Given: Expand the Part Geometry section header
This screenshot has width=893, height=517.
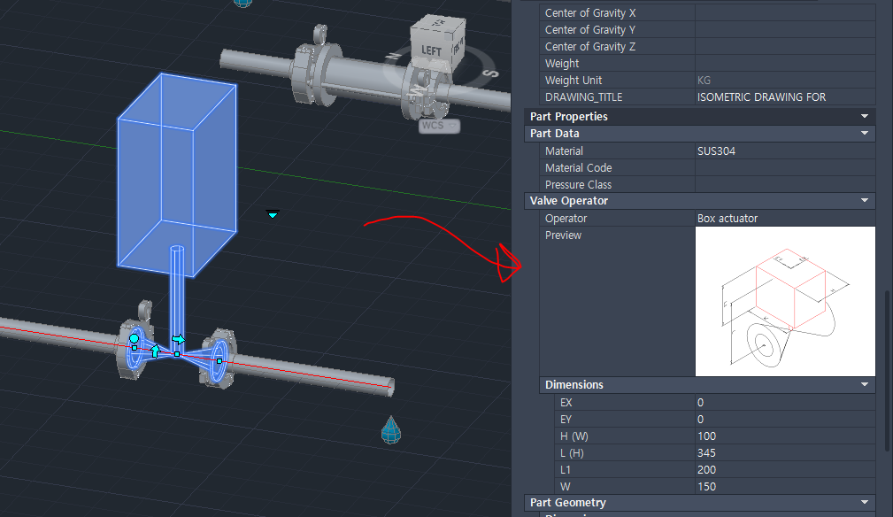Looking at the screenshot, I should (x=864, y=502).
